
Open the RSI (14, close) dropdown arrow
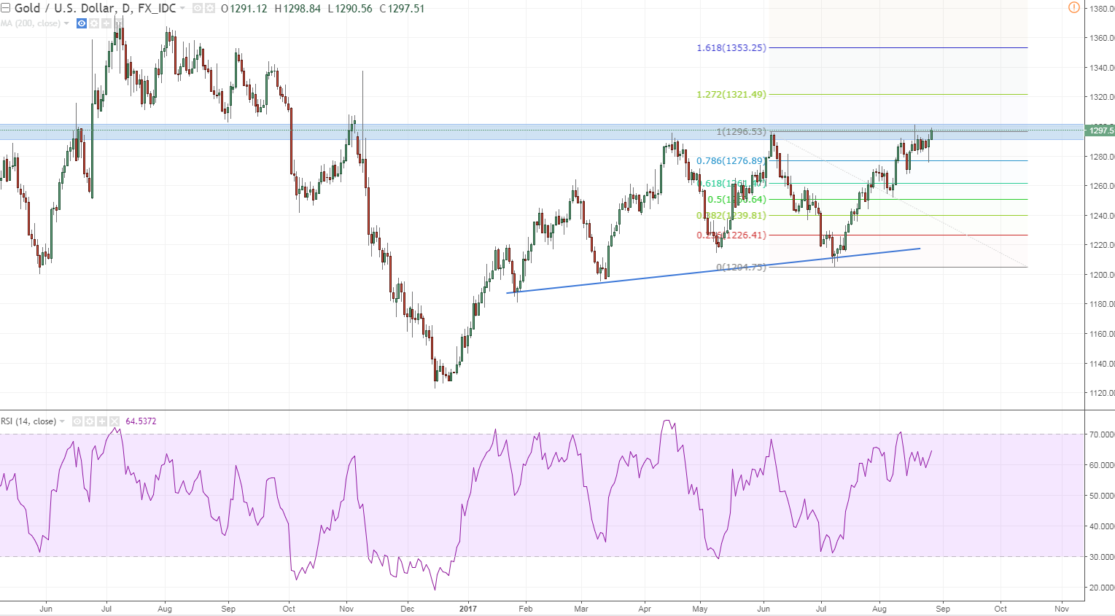[62, 421]
